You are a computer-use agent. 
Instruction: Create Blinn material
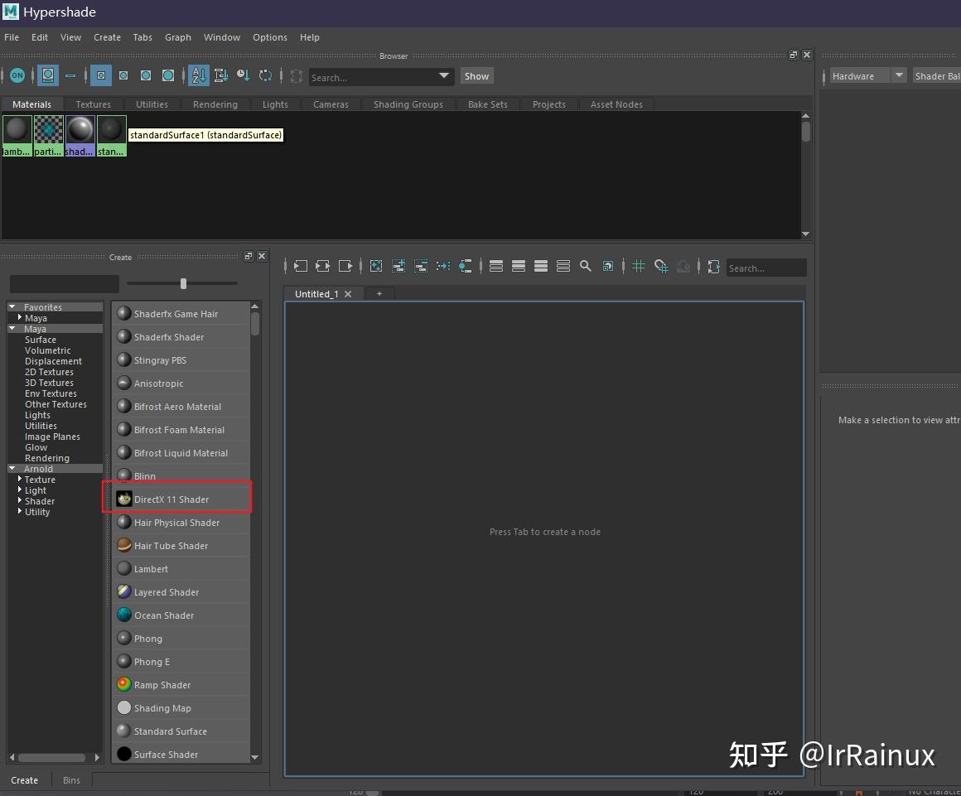[181, 475]
